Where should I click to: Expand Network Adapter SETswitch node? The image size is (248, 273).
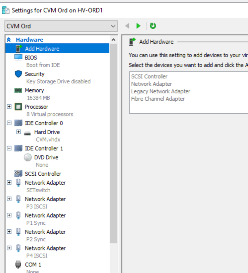point(9,182)
